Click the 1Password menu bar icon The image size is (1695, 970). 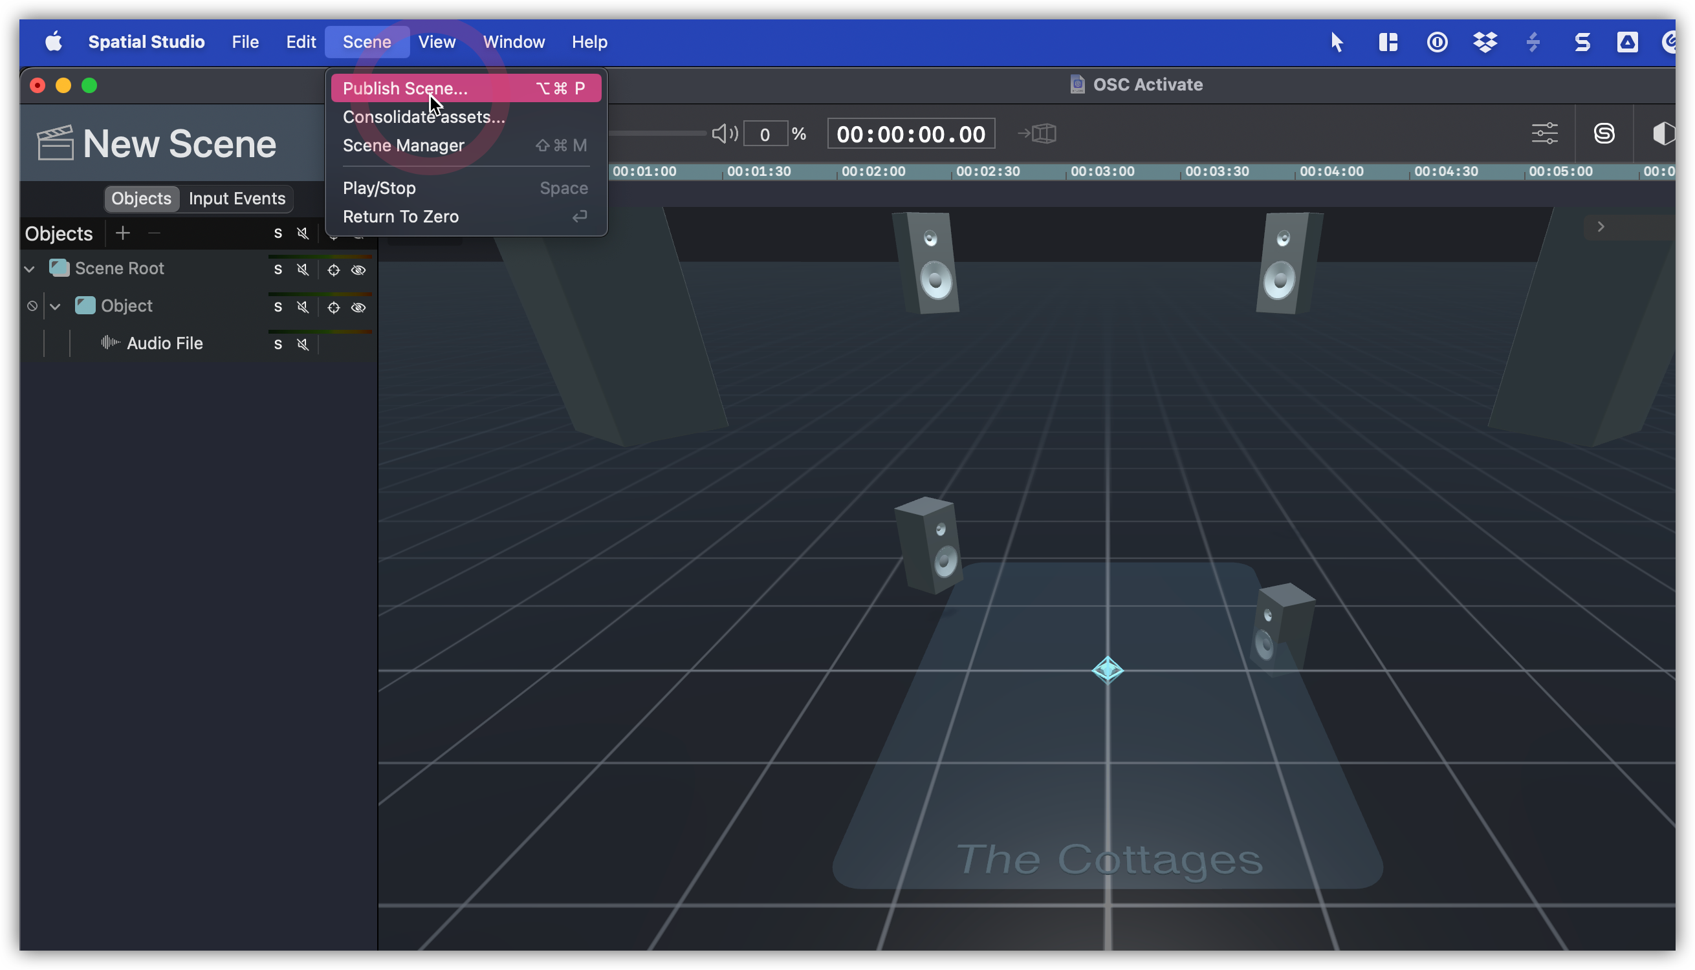1436,42
